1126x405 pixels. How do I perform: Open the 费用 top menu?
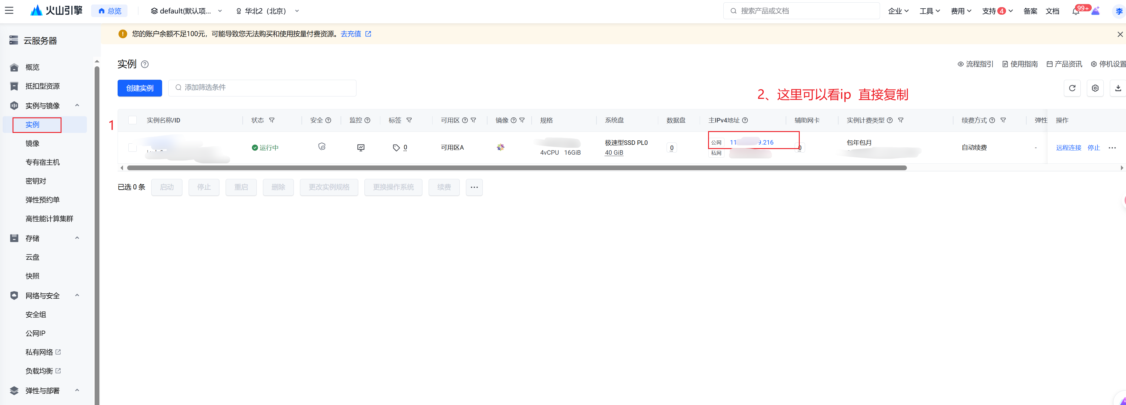coord(961,11)
